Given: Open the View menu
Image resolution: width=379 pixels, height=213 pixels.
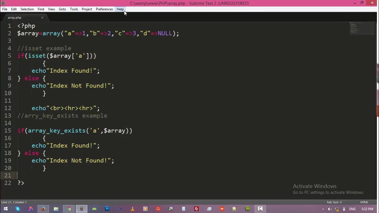Looking at the screenshot, I should 52,9.
